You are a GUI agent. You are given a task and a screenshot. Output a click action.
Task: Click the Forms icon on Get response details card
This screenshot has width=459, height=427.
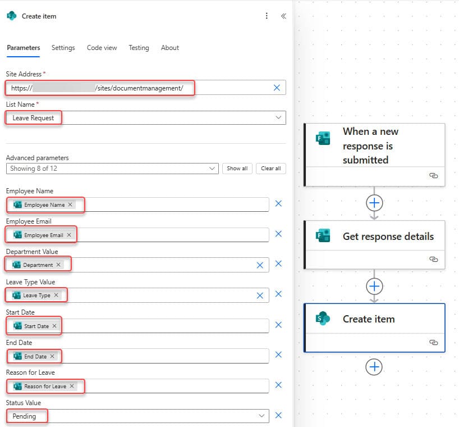pos(322,236)
